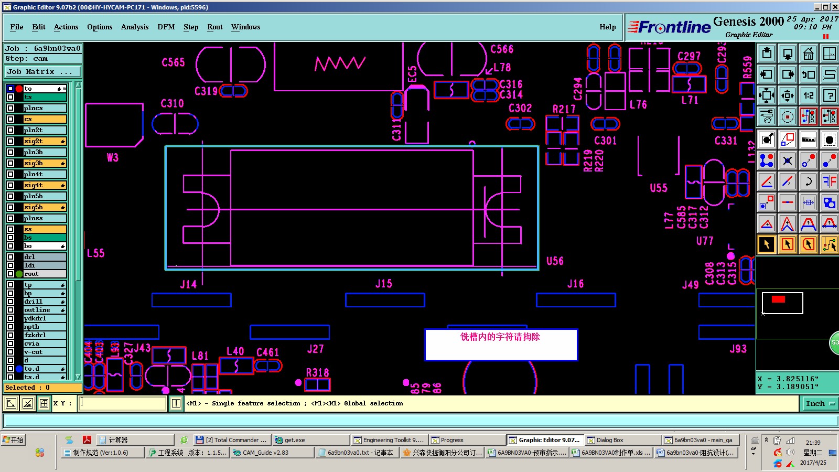Toggle the checkbox for layer v-cut
The image size is (839, 472).
[10, 352]
